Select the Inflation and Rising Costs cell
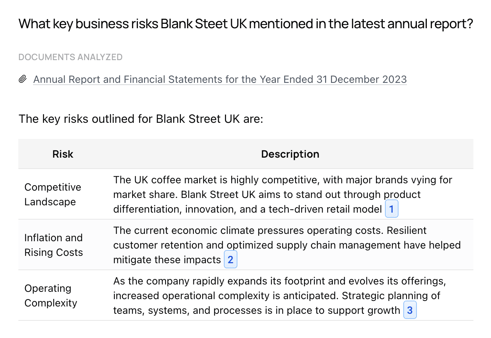491x338 pixels. [x=54, y=245]
